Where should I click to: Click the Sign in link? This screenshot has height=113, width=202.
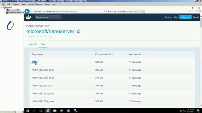pos(196,17)
